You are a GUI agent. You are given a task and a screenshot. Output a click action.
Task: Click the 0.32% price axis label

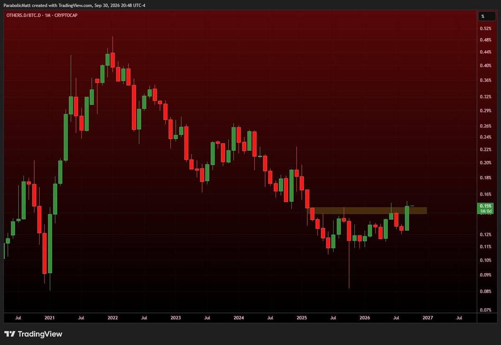click(485, 97)
